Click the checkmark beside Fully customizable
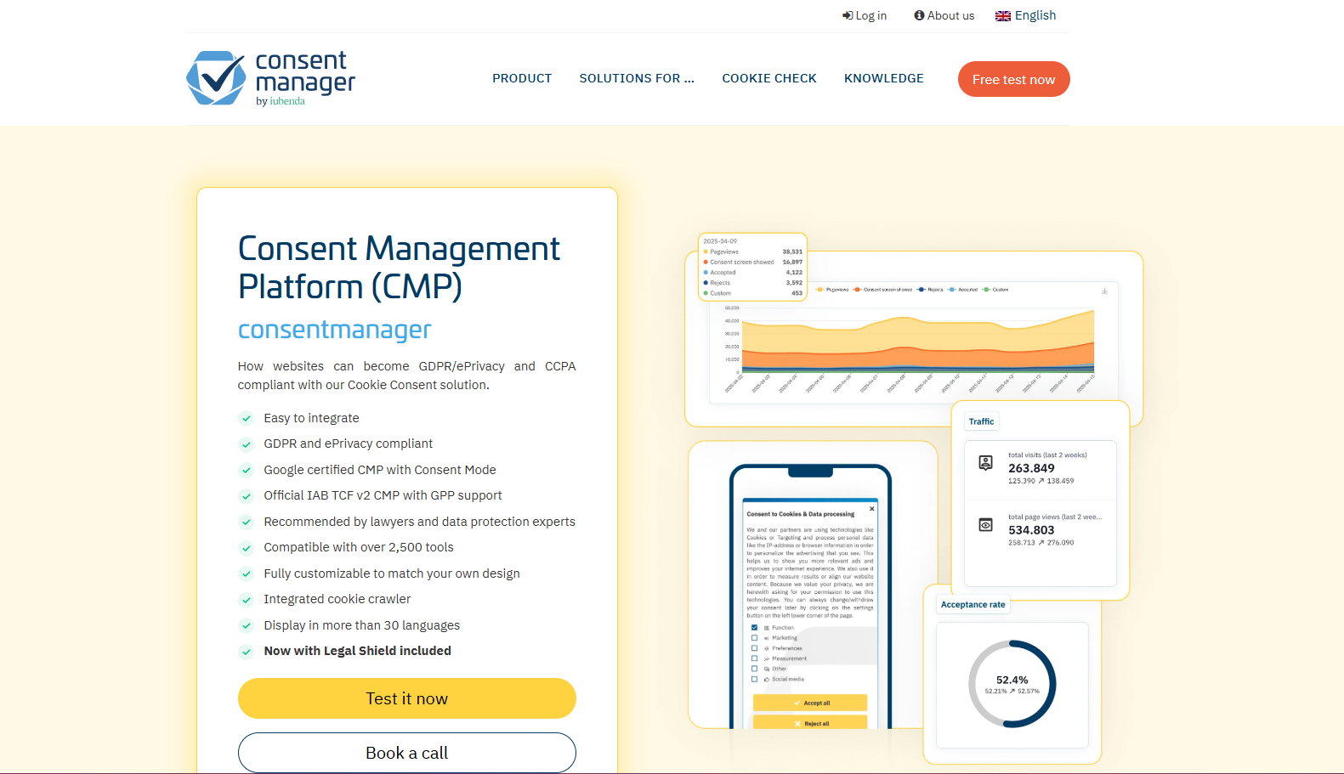 247,573
